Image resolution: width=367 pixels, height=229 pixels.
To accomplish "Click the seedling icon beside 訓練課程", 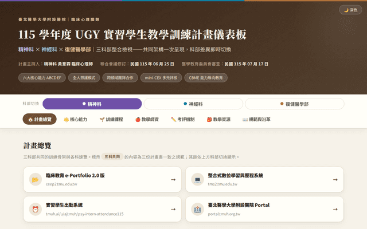I will [102, 120].
